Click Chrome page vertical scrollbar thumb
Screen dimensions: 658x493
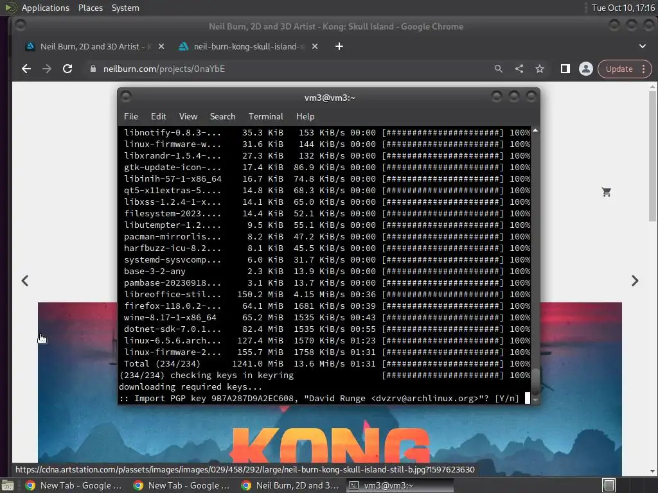pyautogui.click(x=652, y=157)
